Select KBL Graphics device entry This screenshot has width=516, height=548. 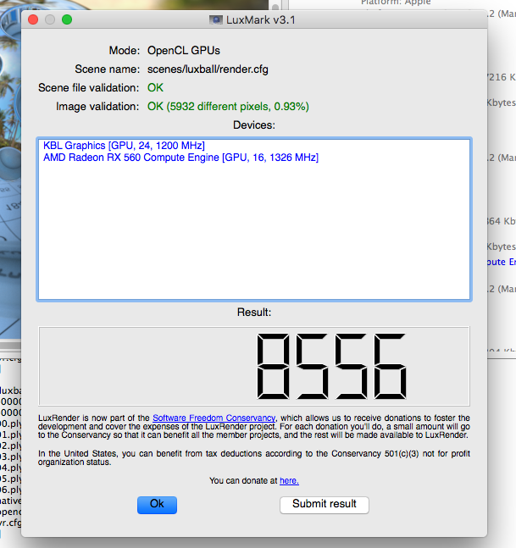tap(124, 146)
